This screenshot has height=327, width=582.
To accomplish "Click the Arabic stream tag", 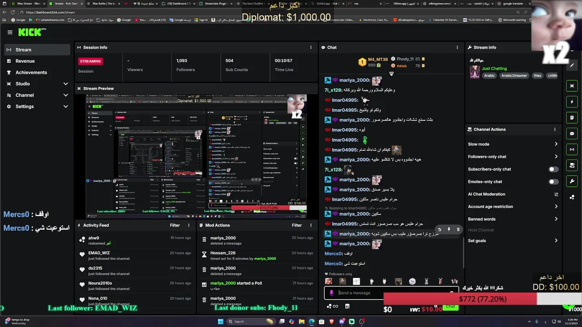I will 489,76.
